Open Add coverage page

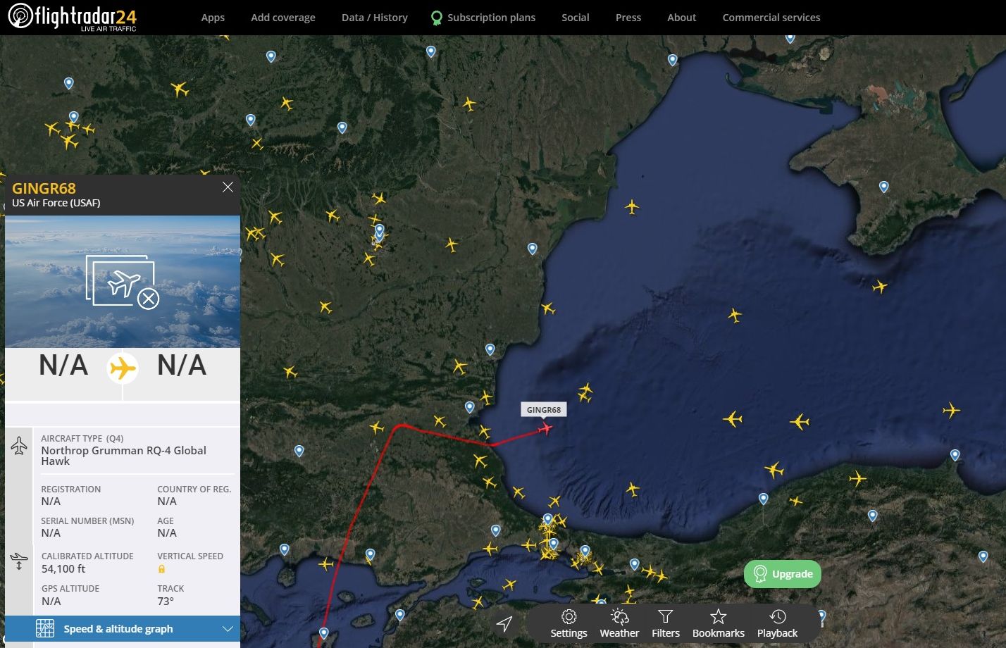(x=283, y=18)
